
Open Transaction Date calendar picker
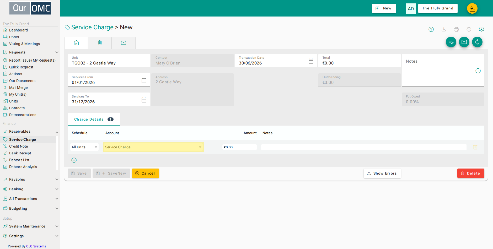311,61
